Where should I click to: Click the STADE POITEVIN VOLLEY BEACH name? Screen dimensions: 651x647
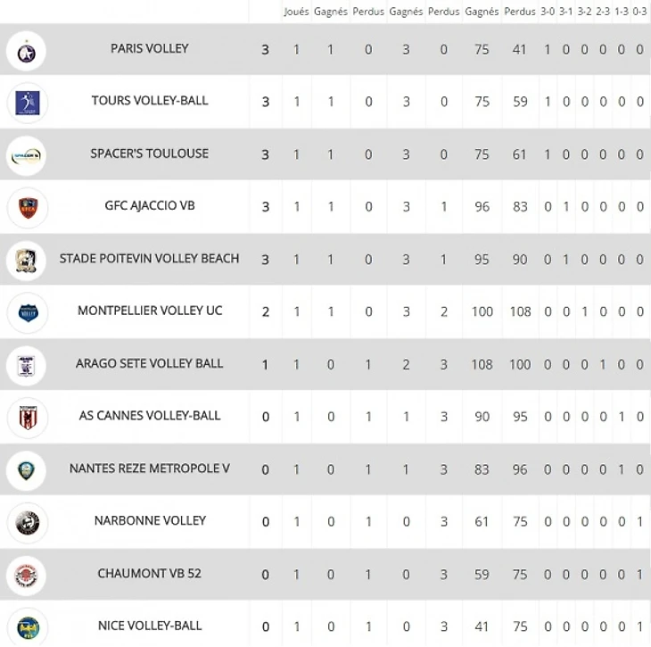[150, 258]
